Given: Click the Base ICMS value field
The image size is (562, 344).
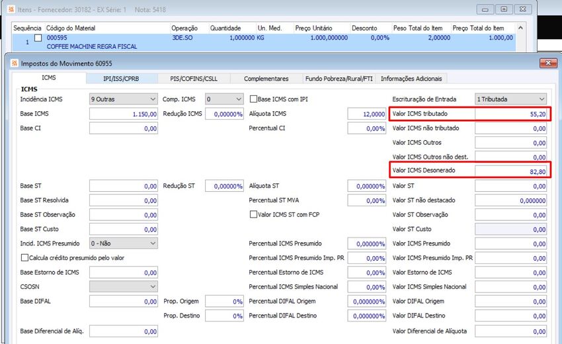Looking at the screenshot, I should pyautogui.click(x=123, y=114).
